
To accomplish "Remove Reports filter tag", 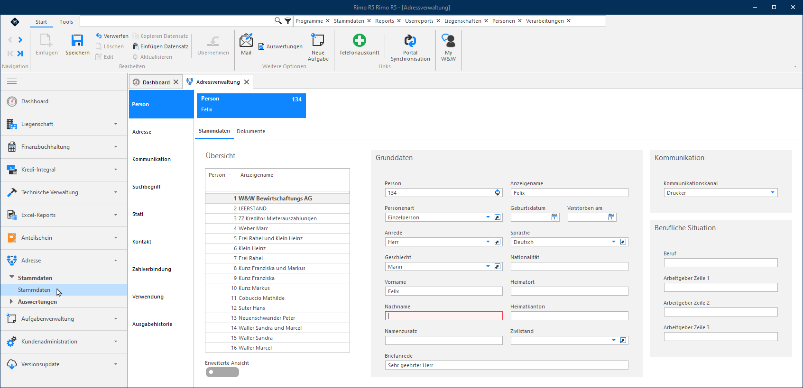I will pos(399,21).
